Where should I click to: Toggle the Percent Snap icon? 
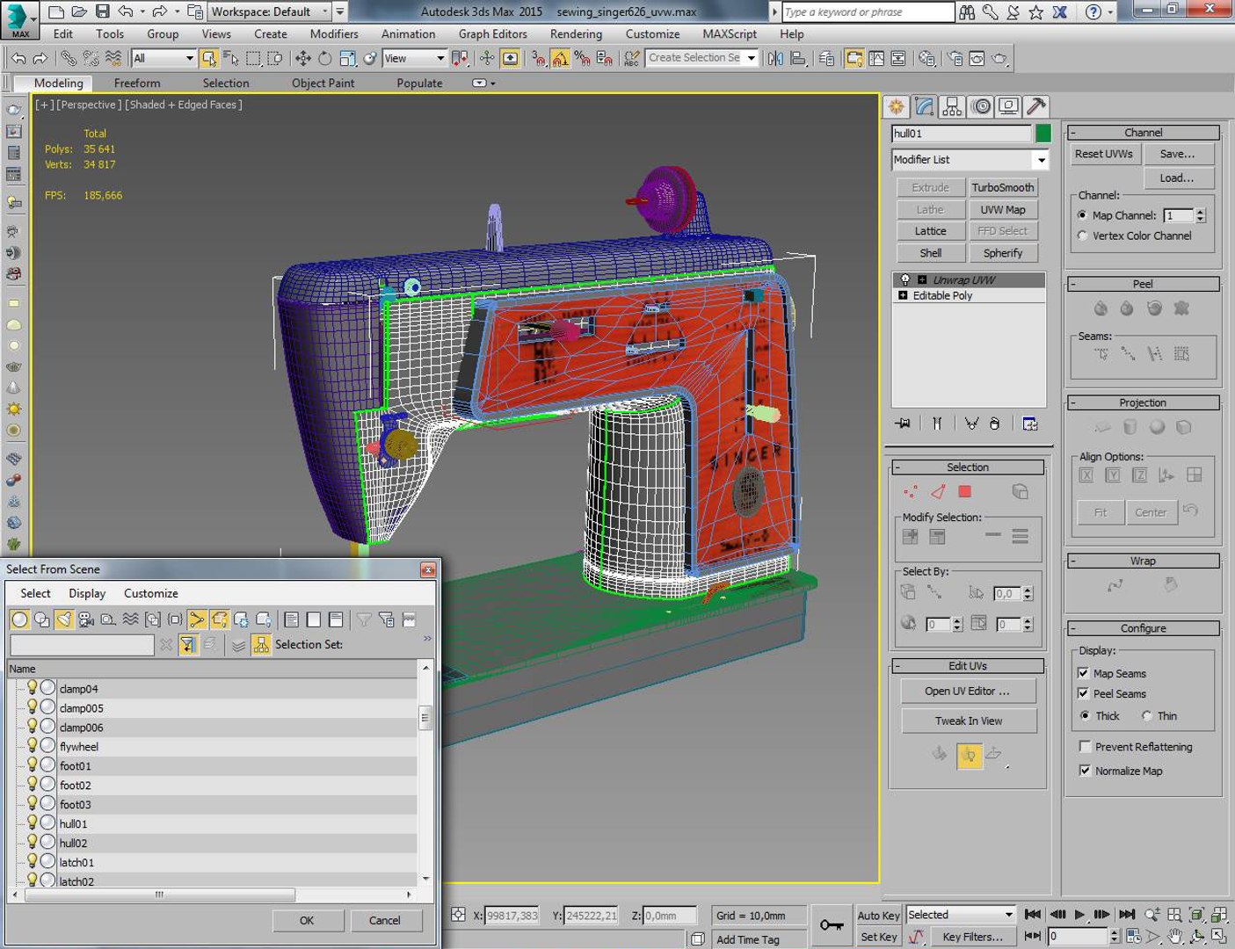tap(581, 58)
